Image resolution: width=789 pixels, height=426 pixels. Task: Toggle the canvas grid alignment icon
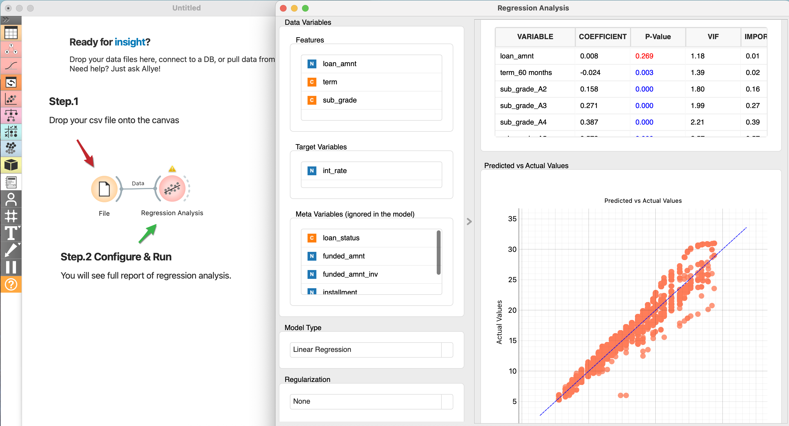click(x=11, y=216)
